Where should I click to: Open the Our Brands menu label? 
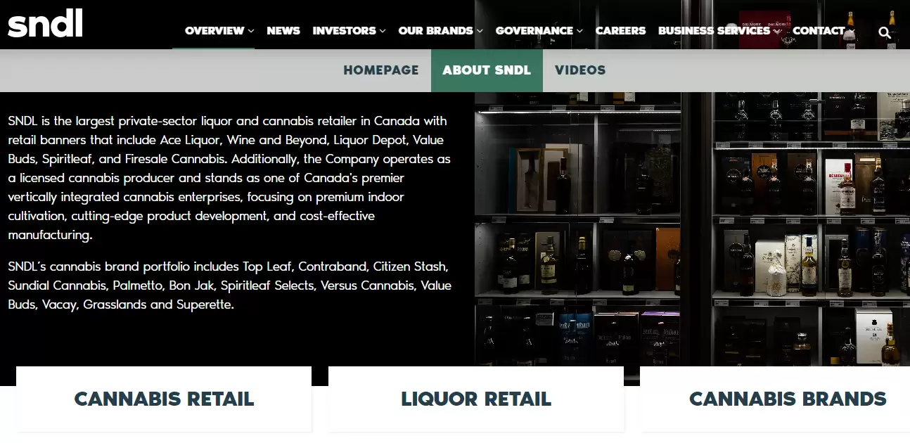click(435, 31)
